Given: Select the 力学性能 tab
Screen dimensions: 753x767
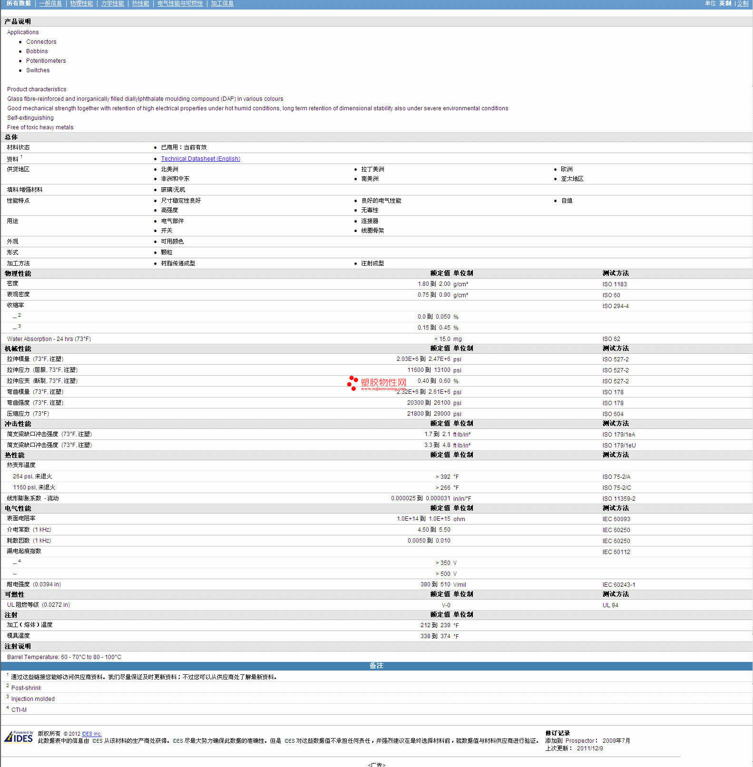Looking at the screenshot, I should pos(112,3).
